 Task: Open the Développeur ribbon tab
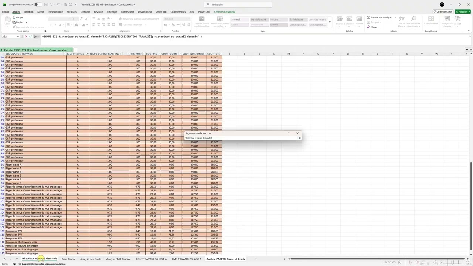pyautogui.click(x=145, y=12)
